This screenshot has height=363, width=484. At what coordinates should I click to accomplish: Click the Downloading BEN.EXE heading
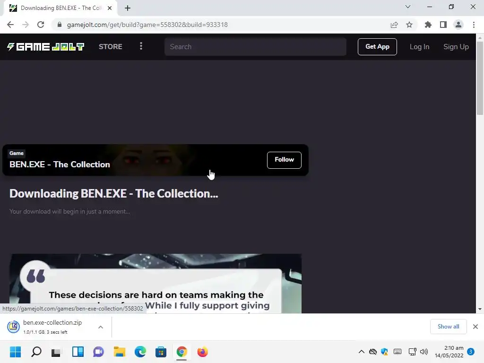113,193
